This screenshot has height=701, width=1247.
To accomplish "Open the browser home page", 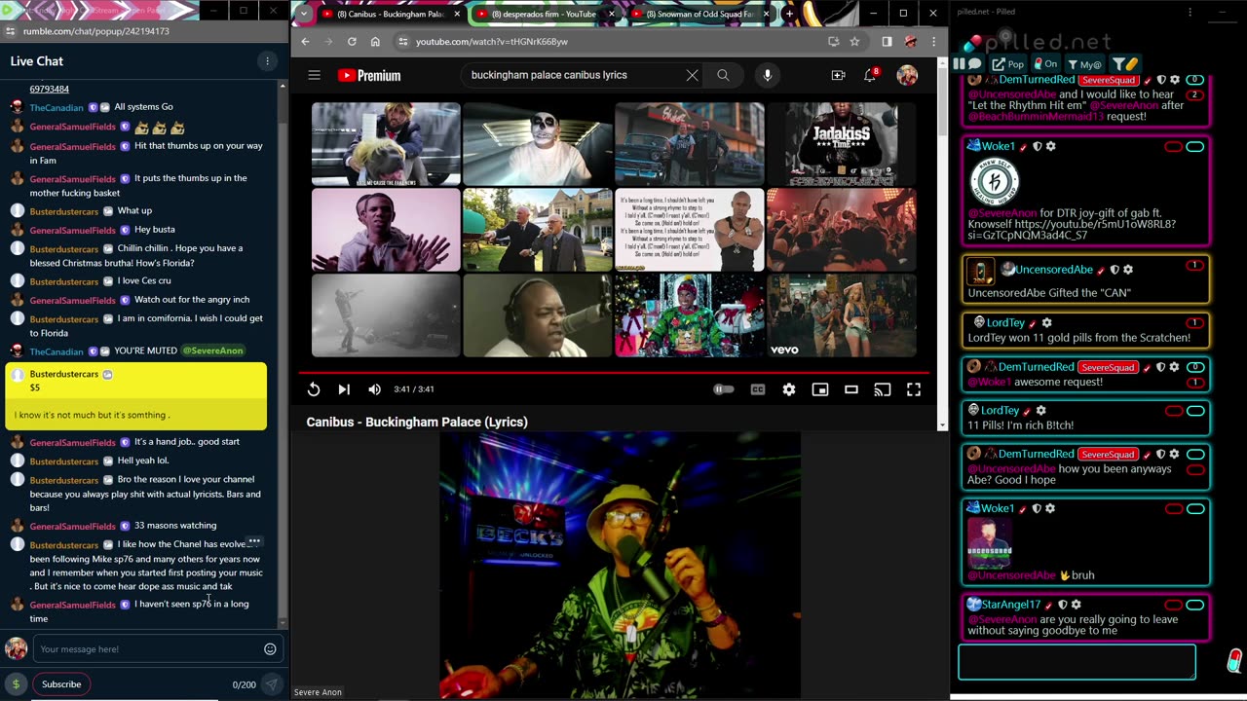I will pyautogui.click(x=375, y=42).
